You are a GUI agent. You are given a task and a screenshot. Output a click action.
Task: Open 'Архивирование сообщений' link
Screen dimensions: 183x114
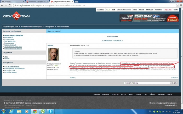(13, 47)
